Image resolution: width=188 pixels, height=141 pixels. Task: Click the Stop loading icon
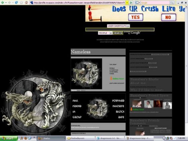click(x=21, y=3)
